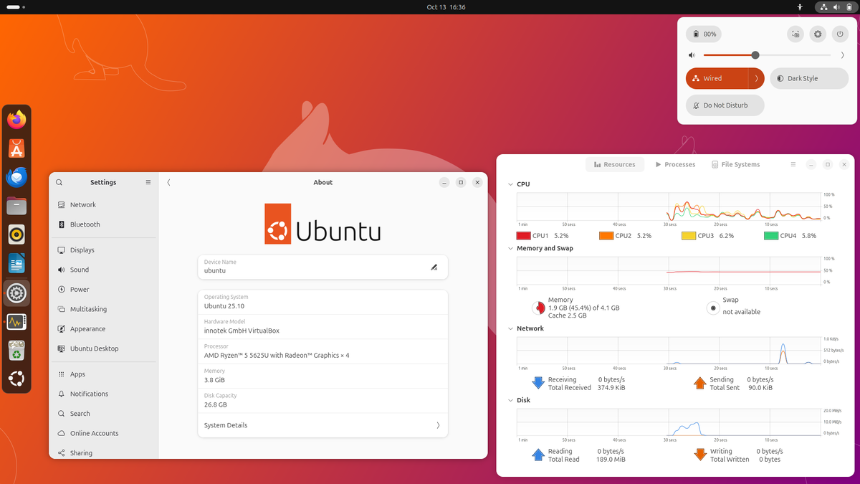The width and height of the screenshot is (860, 484).
Task: Open the Trash dock icon
Action: click(x=16, y=351)
